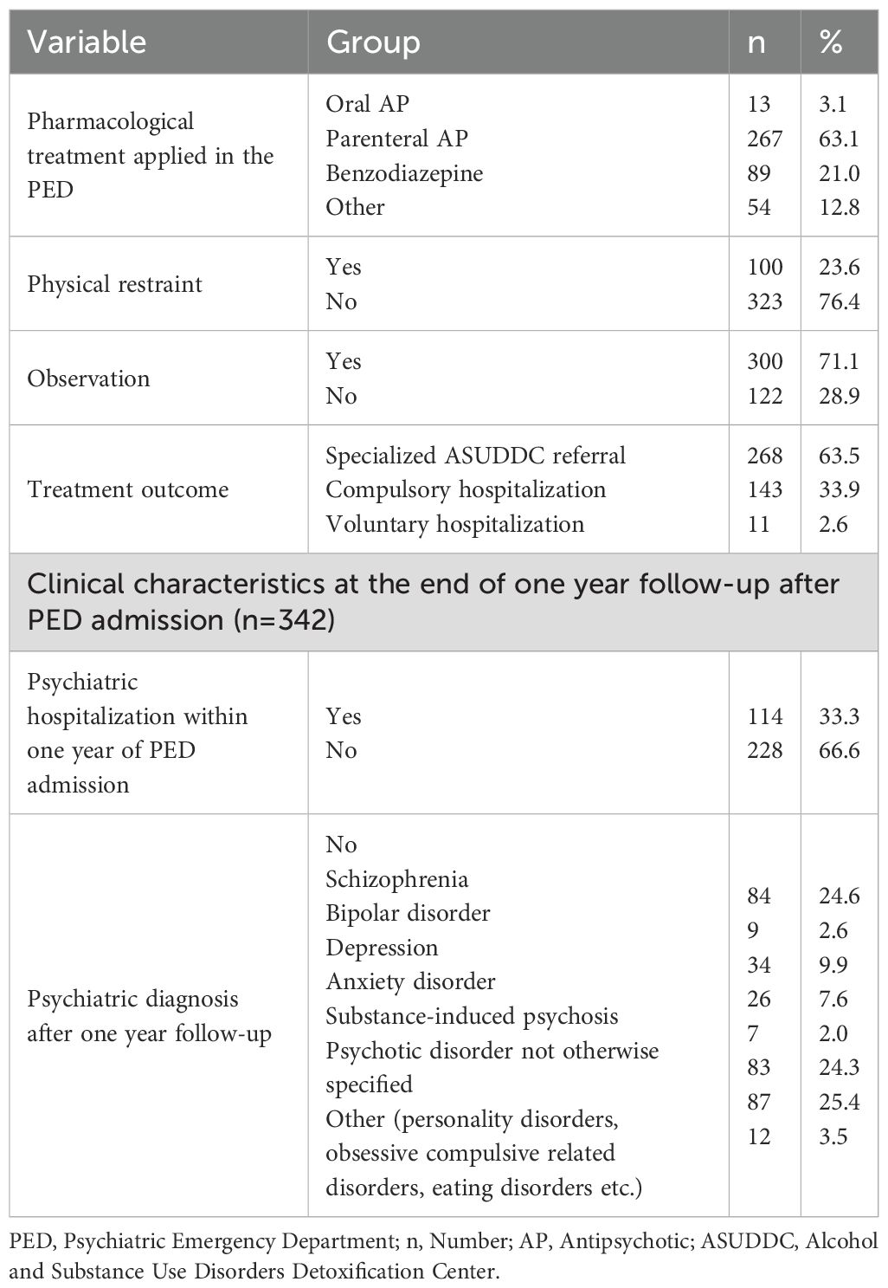The width and height of the screenshot is (888, 1288).
Task: Click the Physical restraint variable cell
Action: 114,284
